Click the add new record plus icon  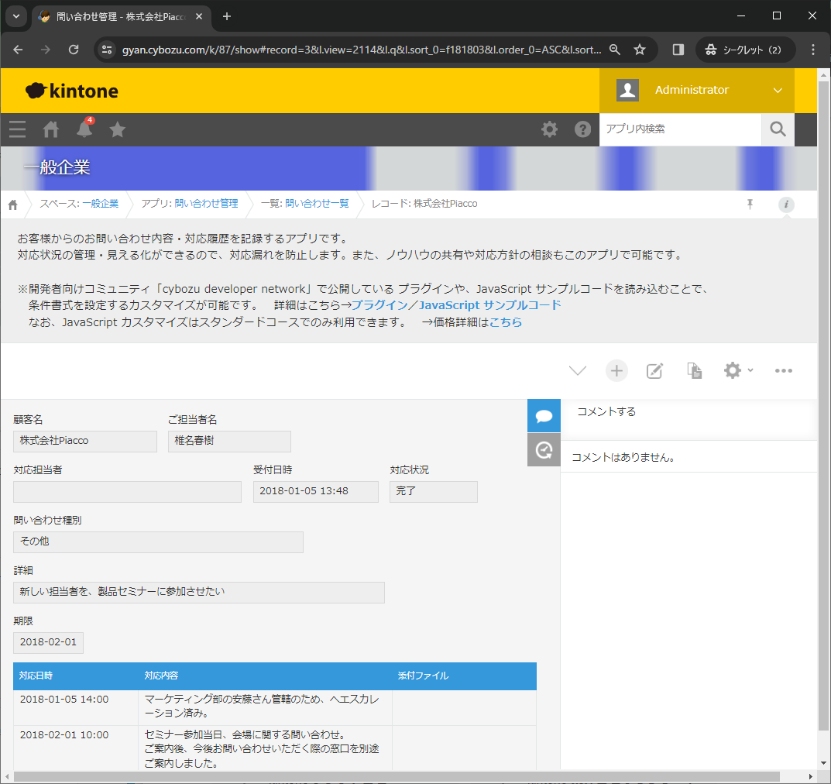point(616,370)
